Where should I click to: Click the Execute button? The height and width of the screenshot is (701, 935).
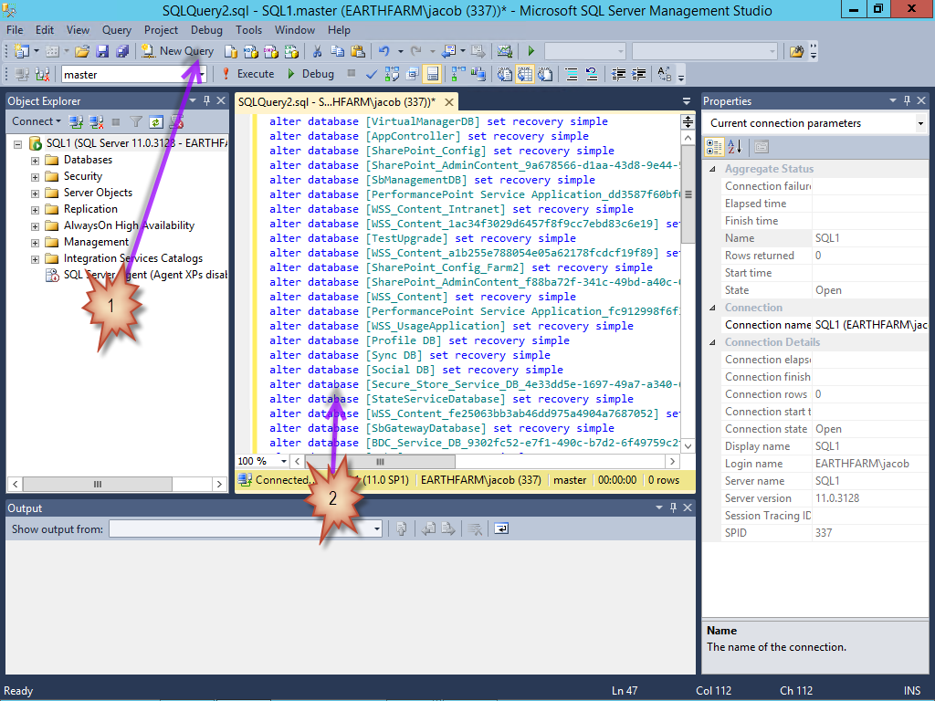[x=247, y=74]
